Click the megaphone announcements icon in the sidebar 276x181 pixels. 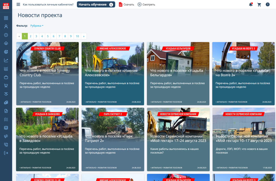6,136
